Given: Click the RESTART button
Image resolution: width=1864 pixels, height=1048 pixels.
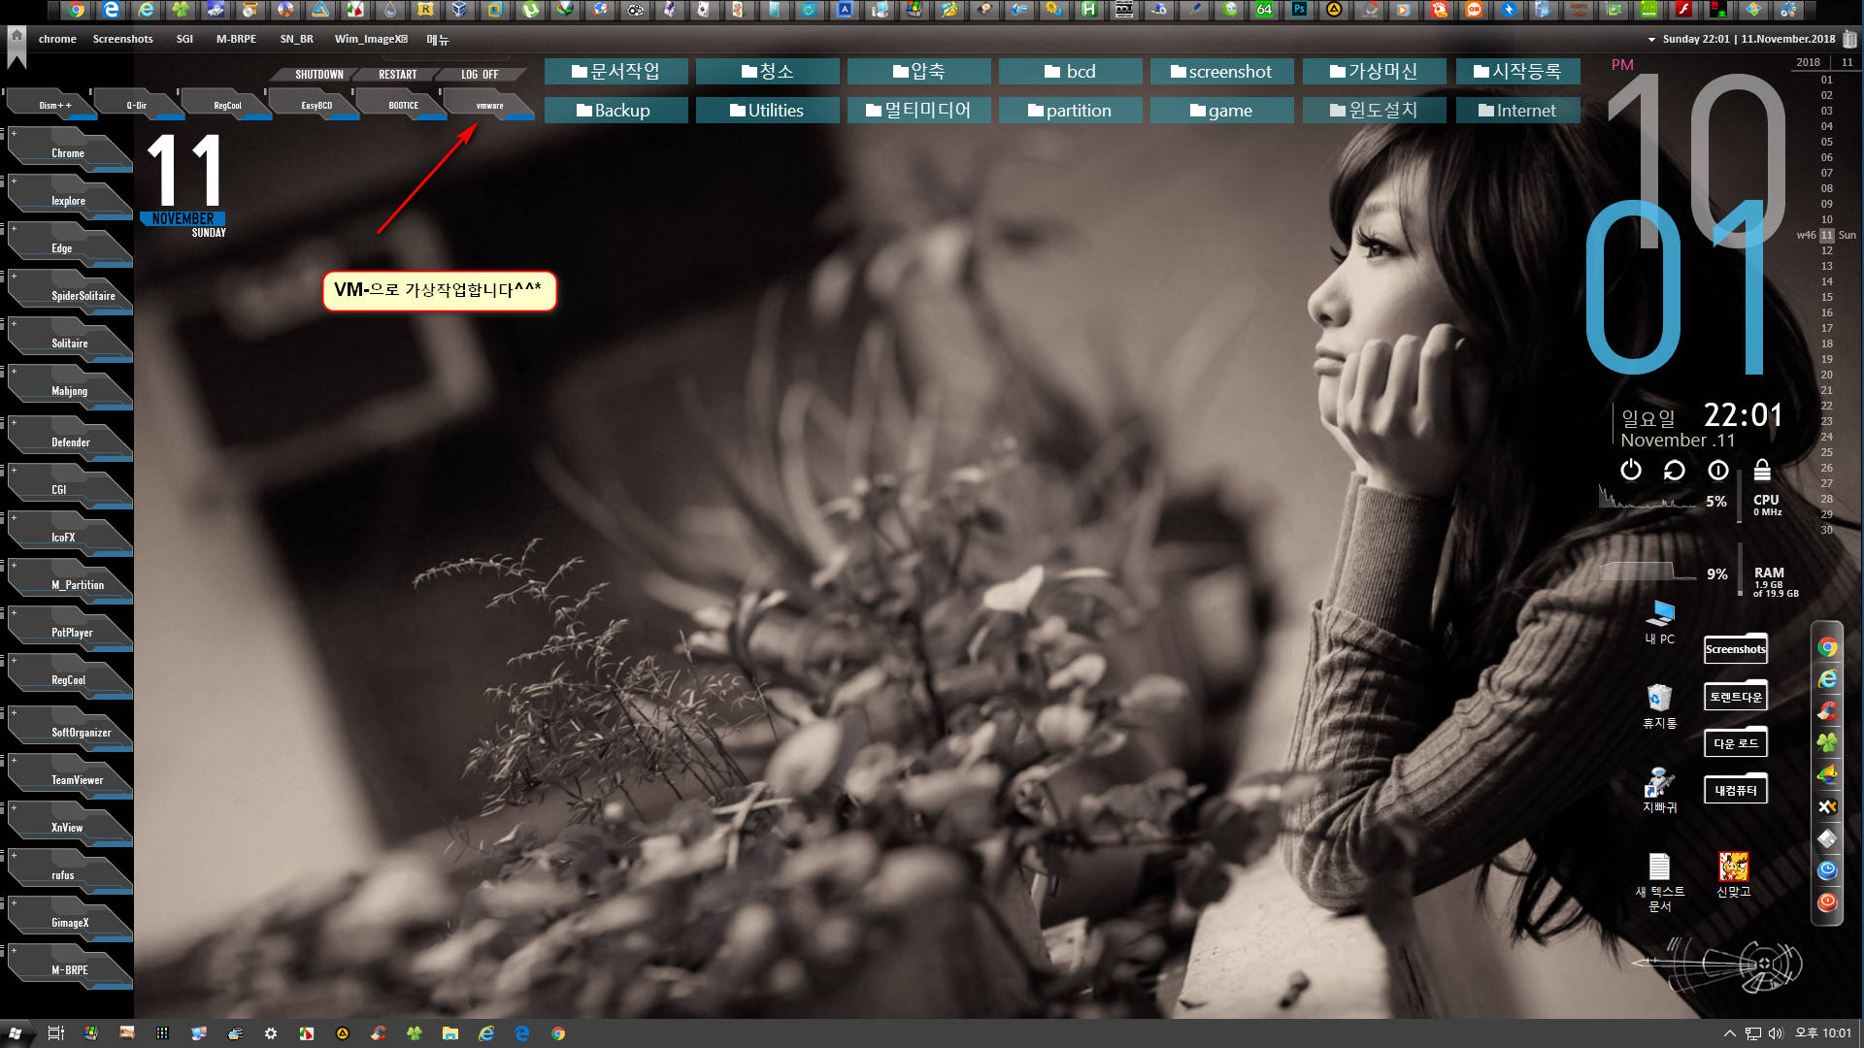Looking at the screenshot, I should click(x=397, y=75).
